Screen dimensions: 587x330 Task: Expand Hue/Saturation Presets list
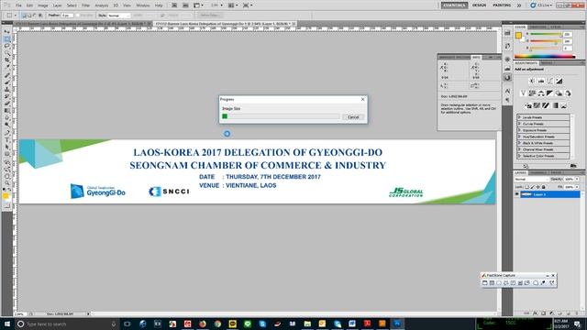(x=520, y=137)
